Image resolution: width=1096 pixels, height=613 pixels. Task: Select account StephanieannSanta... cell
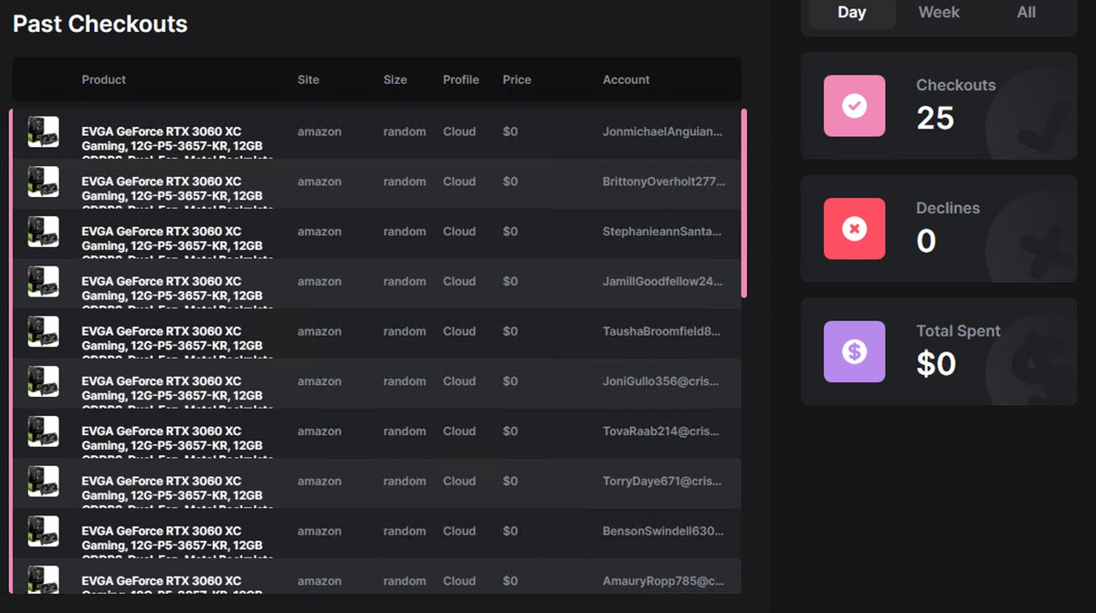(662, 232)
